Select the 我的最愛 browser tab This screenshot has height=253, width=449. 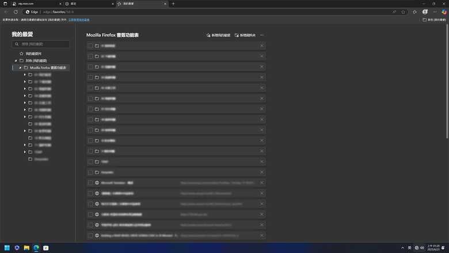[142, 3]
